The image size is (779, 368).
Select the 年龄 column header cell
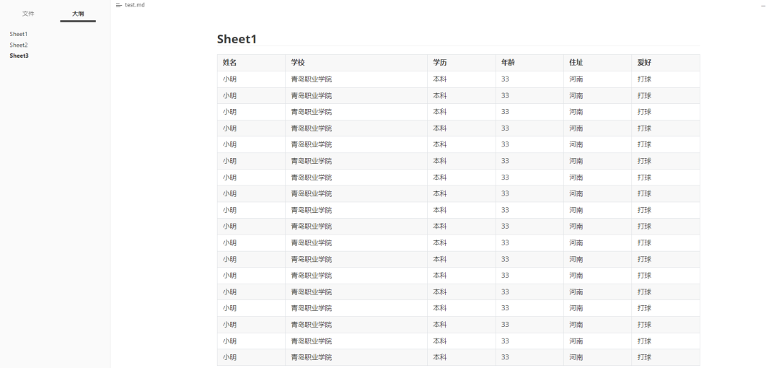coord(529,63)
